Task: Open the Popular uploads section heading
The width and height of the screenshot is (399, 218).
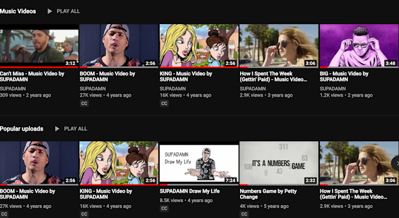Action: pyautogui.click(x=22, y=129)
